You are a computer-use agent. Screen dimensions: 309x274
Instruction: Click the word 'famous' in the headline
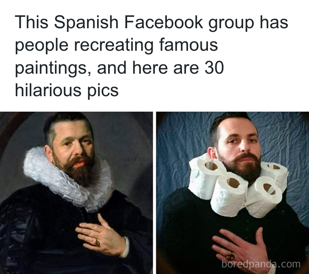tap(188, 45)
